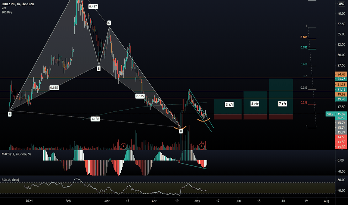Viewport: 348px width, 205px height.
Task: Click the 0.382 Fibonacci level label
Action: (x=304, y=88)
